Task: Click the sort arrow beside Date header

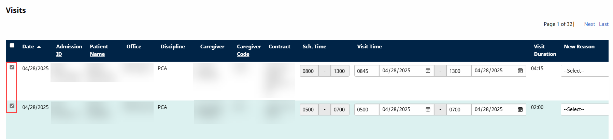Action: (39, 47)
